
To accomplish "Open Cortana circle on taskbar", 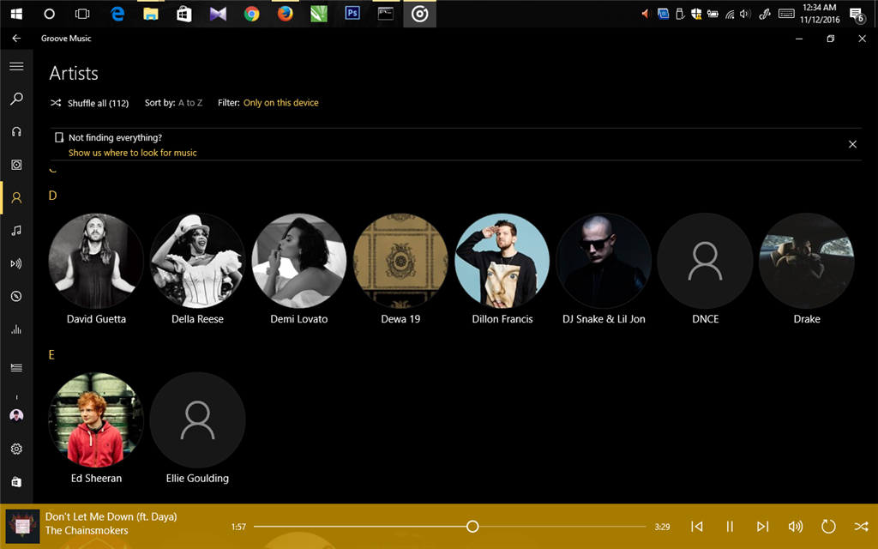I will pos(49,14).
